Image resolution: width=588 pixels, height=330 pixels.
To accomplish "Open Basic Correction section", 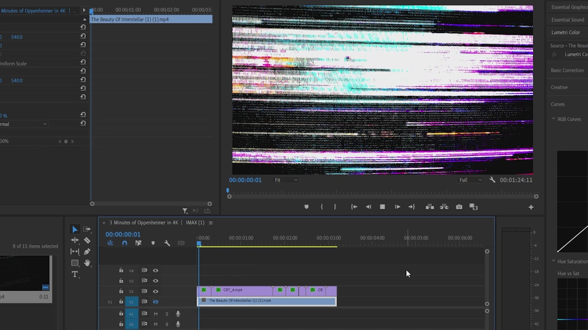I will (567, 70).
